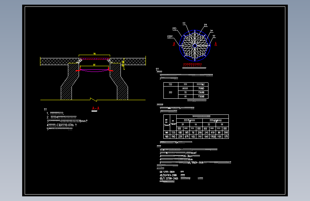Select the yellow top dimension line above the cover

(x=94, y=55)
